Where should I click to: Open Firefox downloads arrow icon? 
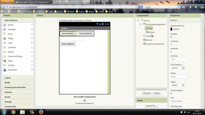(191, 7)
